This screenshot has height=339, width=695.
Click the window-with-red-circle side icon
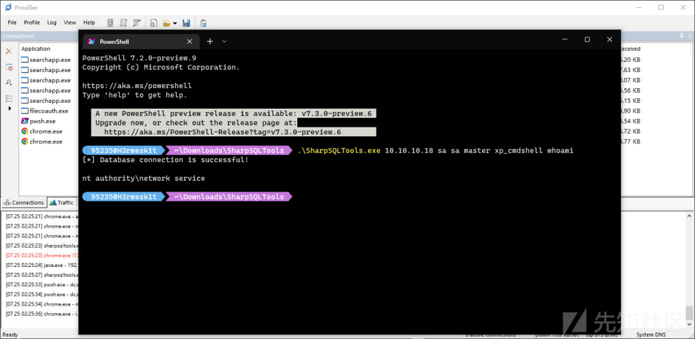[9, 67]
